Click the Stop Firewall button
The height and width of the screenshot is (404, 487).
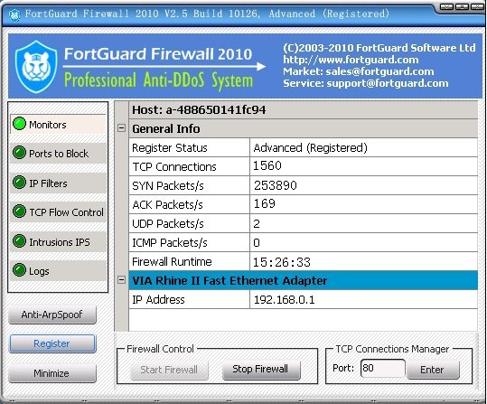click(x=261, y=370)
